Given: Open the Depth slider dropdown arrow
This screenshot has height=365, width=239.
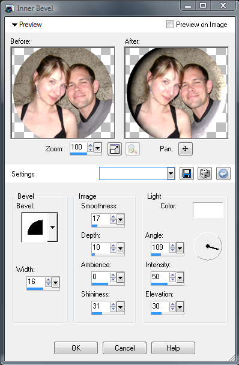Looking at the screenshot, I should [x=120, y=249].
